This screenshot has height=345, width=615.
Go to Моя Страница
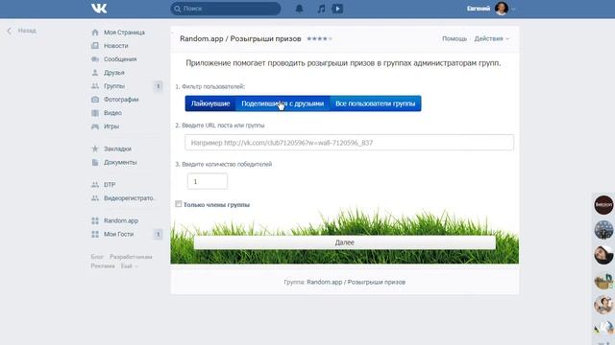[x=124, y=33]
